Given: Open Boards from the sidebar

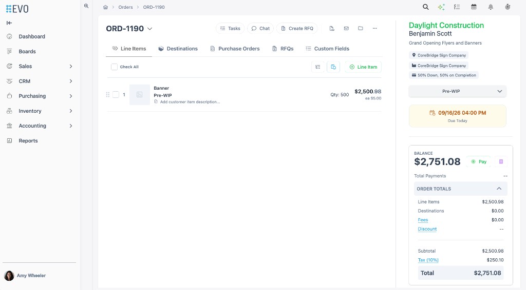Looking at the screenshot, I should coord(27,52).
